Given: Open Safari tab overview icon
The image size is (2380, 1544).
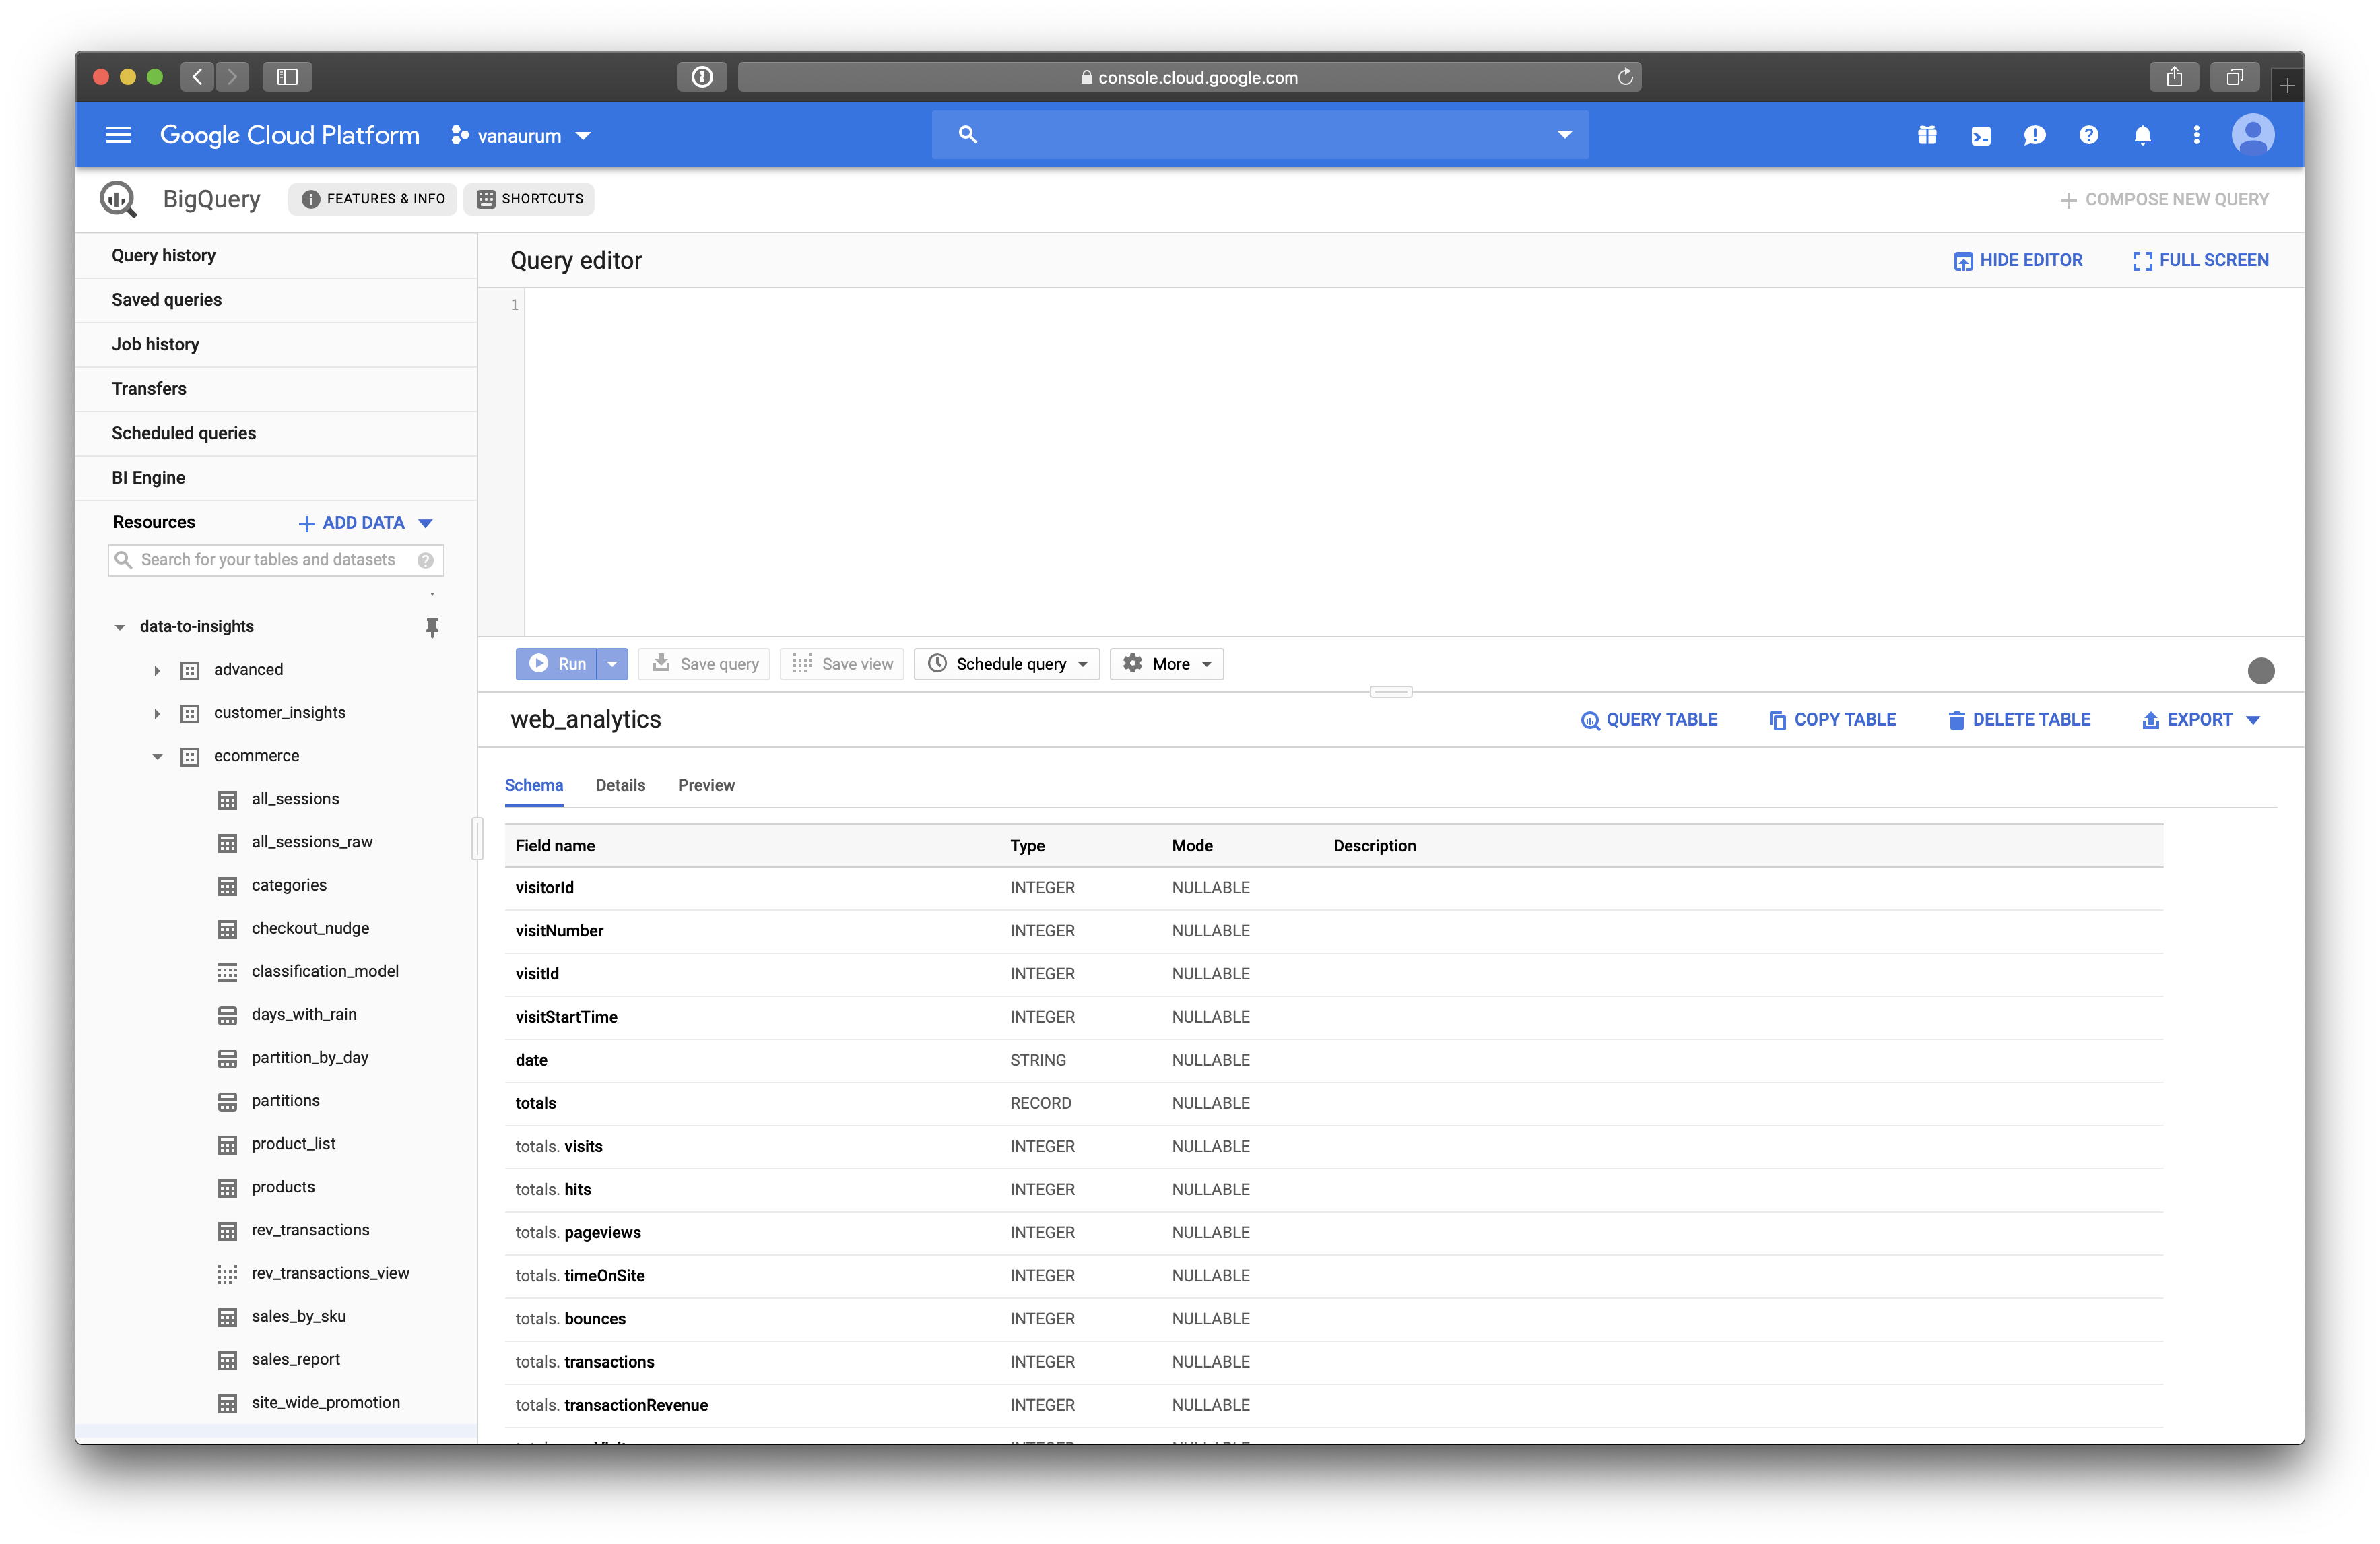Looking at the screenshot, I should pos(2235,77).
